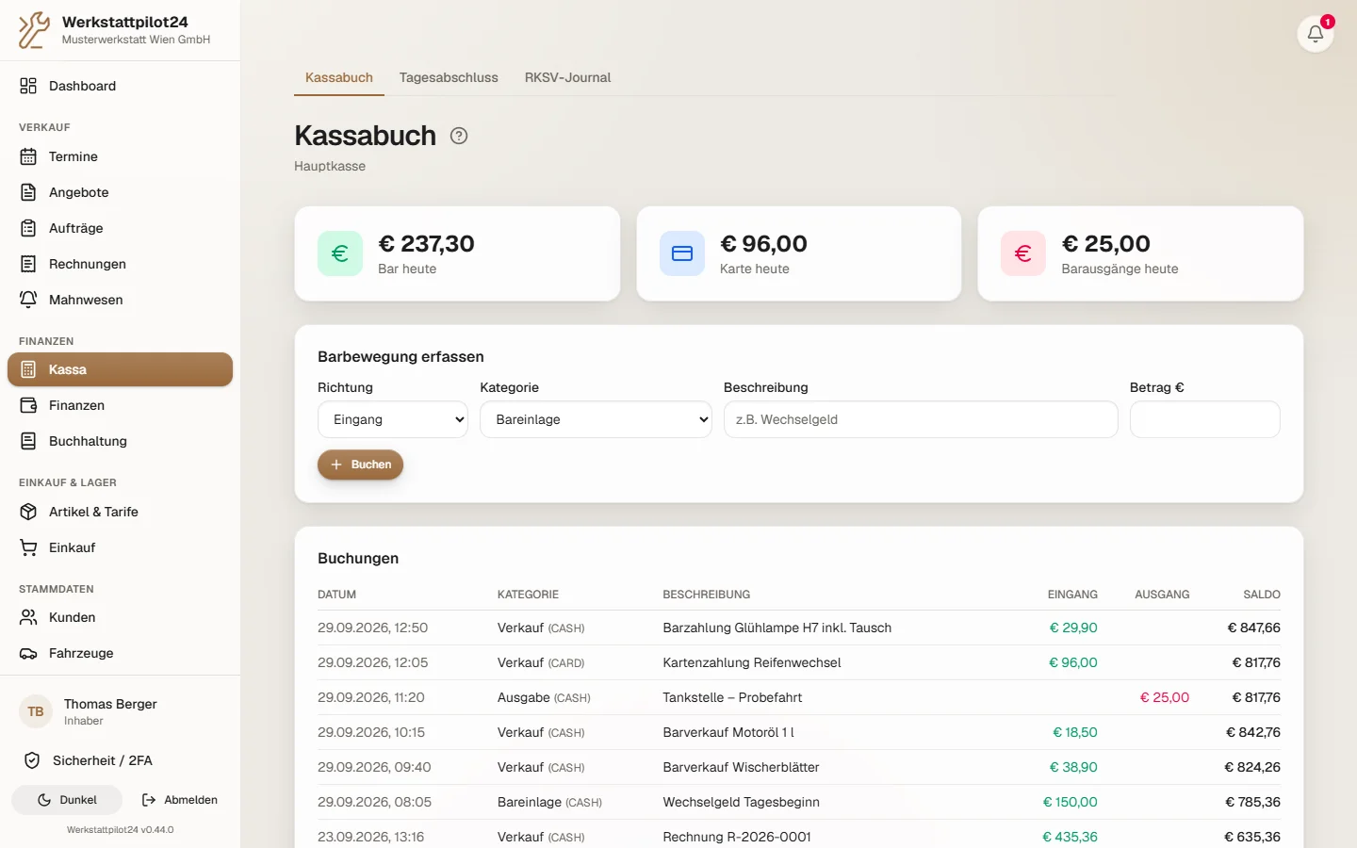Click the Abmelden logout button
Screen dimensions: 1357x848
179,800
